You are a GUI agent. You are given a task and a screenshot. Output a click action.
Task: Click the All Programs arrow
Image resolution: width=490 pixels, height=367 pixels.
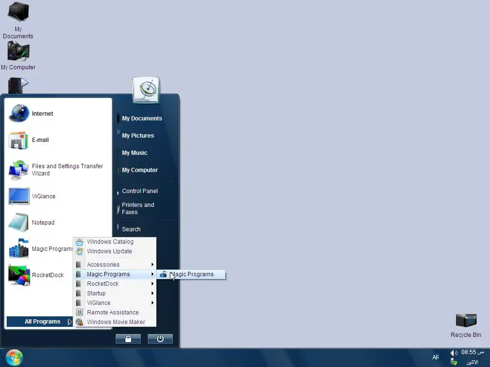tap(70, 322)
